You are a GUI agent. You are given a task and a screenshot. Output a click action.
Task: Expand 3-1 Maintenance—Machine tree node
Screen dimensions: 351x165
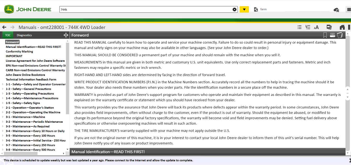point(3,117)
